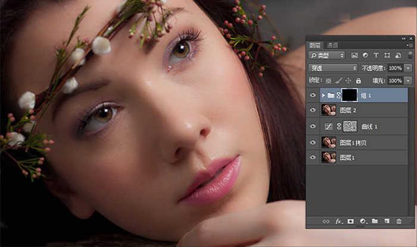Viewport: 417px width, 247px height.
Task: Click the link layers chain icon
Action: (326, 221)
